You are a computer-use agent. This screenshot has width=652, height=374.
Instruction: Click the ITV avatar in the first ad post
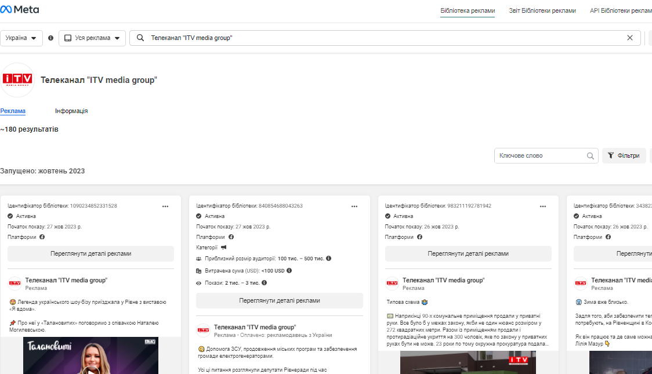15,284
